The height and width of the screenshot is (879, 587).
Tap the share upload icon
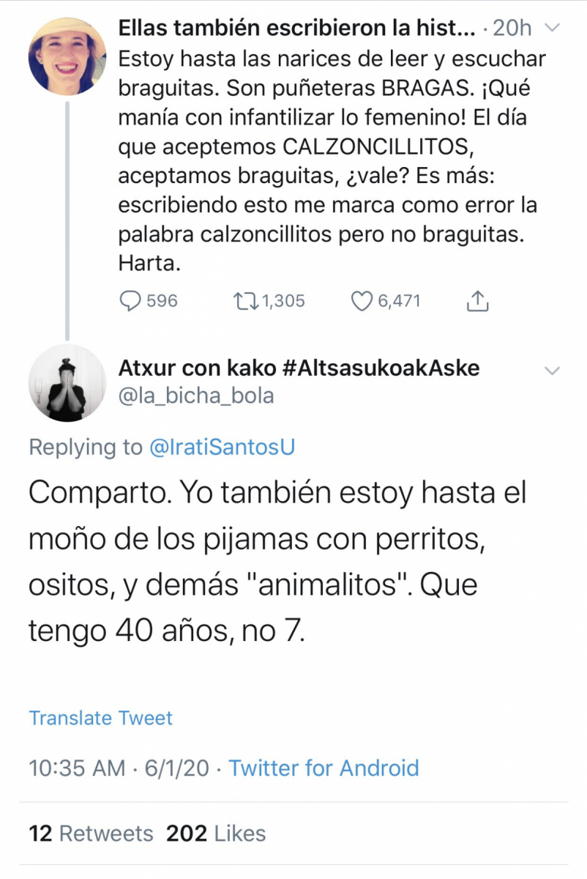click(x=476, y=300)
